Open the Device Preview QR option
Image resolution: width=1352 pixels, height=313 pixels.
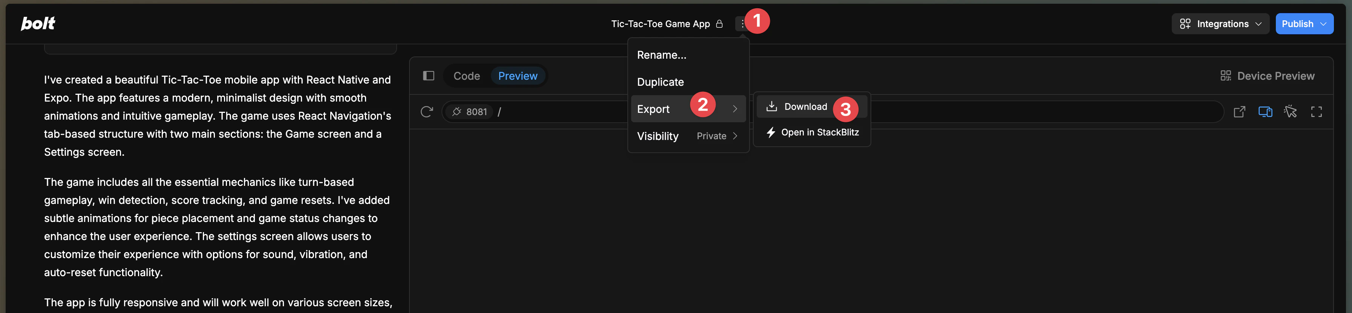tap(1267, 76)
